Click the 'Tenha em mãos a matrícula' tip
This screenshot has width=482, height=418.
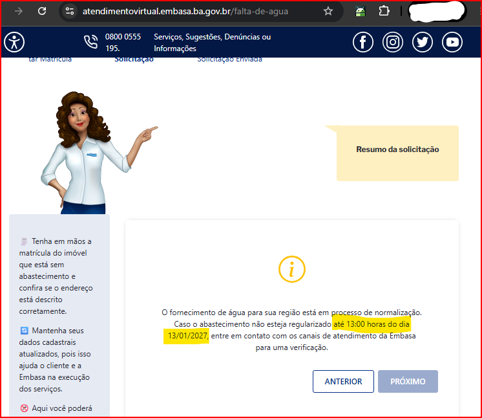[56, 276]
